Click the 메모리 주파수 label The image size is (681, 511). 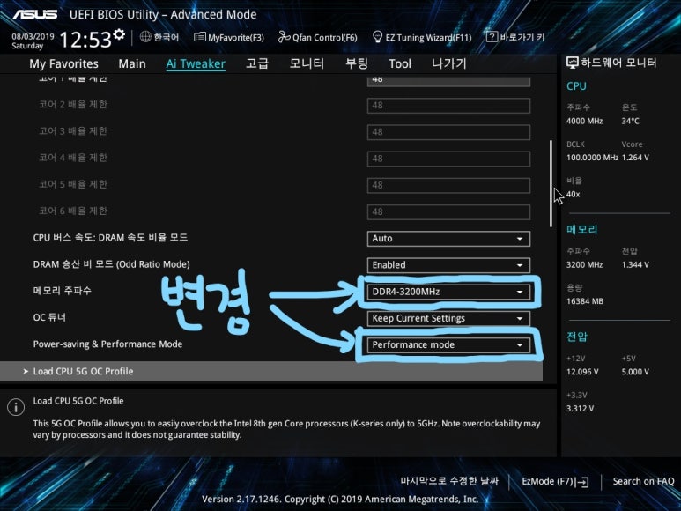pyautogui.click(x=62, y=291)
